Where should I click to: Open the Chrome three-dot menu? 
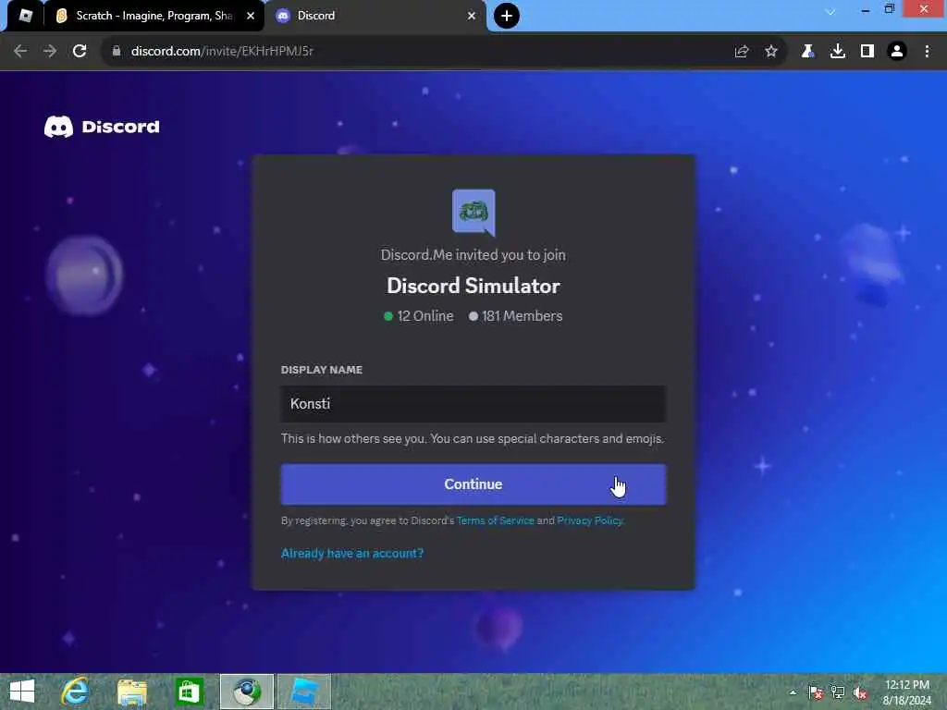point(927,52)
